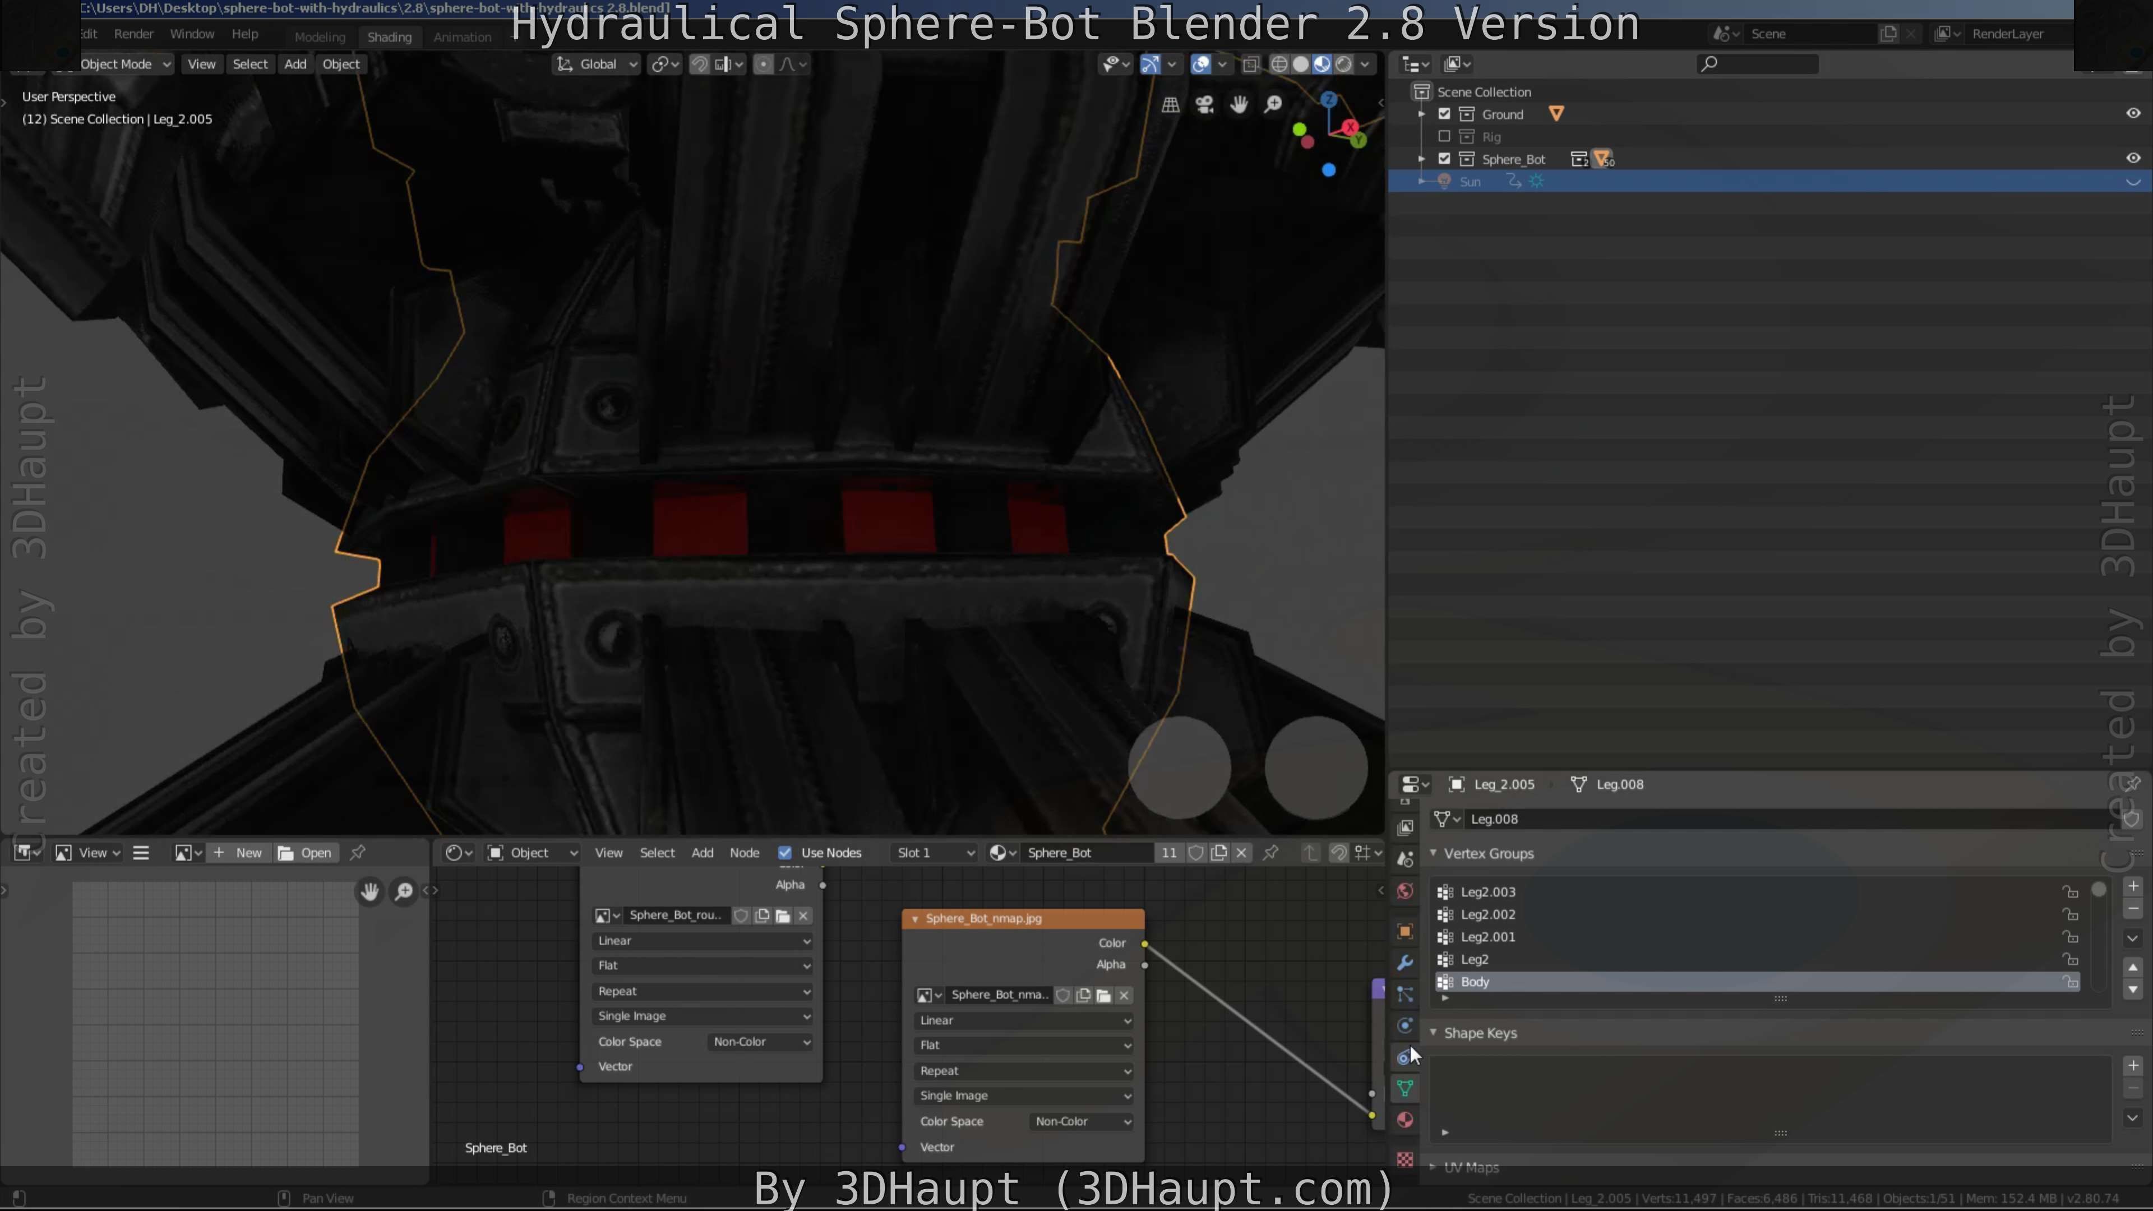The height and width of the screenshot is (1211, 2153).
Task: Switch to Animation workspace tab
Action: coord(462,37)
